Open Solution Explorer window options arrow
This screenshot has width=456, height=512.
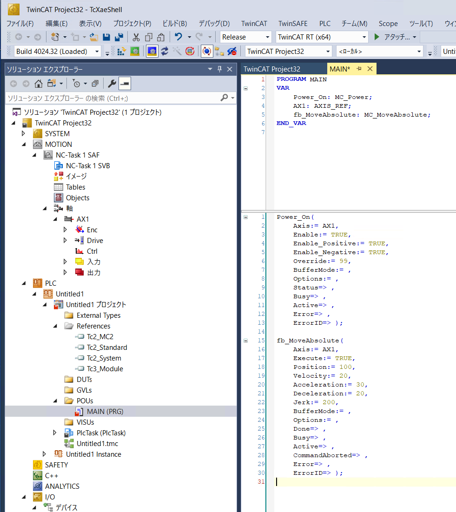(210, 69)
